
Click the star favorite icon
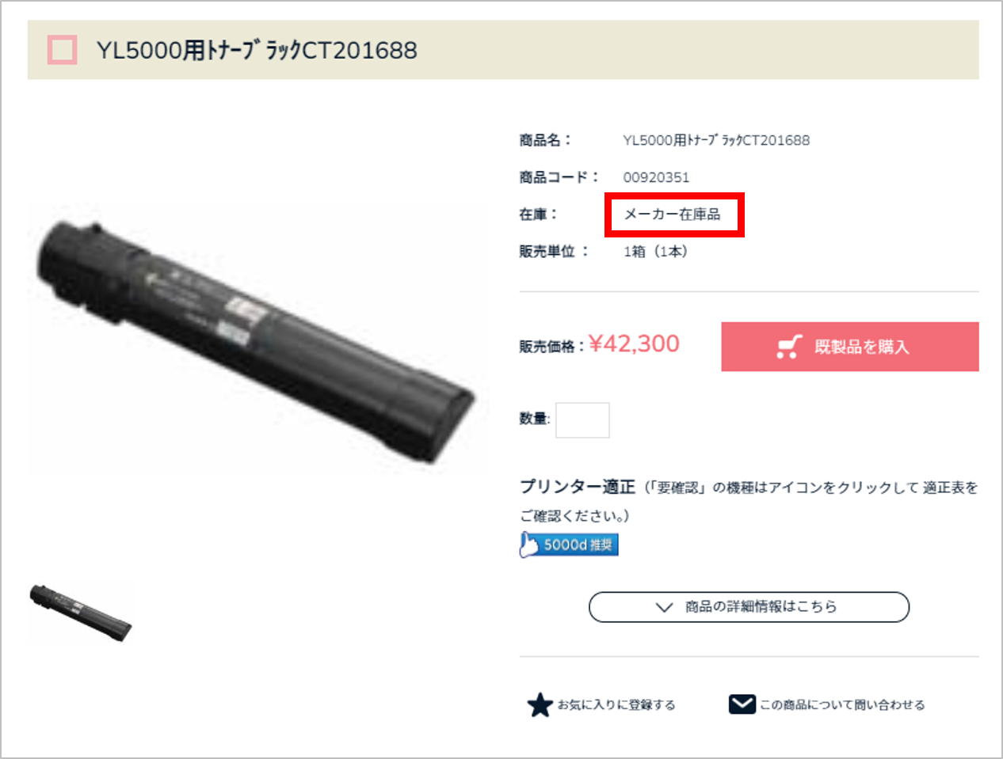[x=540, y=704]
